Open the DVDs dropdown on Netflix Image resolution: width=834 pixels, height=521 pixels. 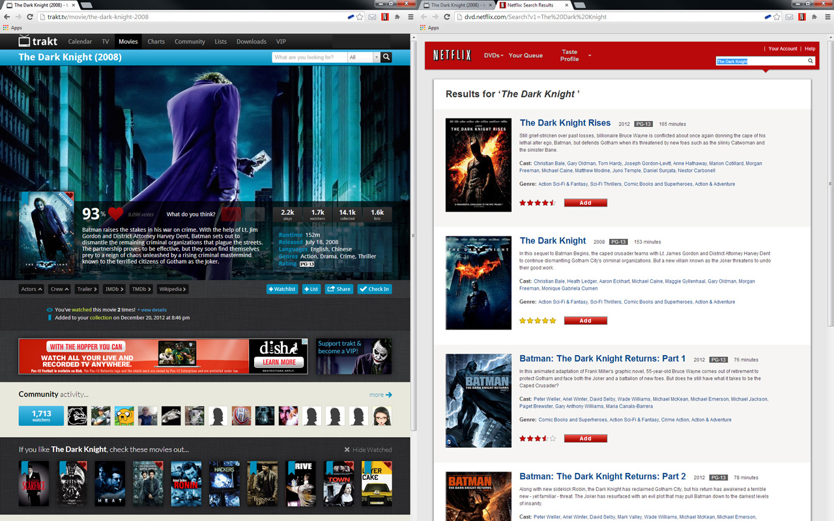coord(493,55)
